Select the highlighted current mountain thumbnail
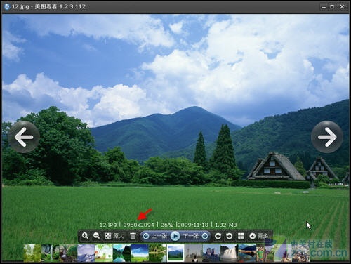The width and height of the screenshot is (351, 264). click(175, 253)
